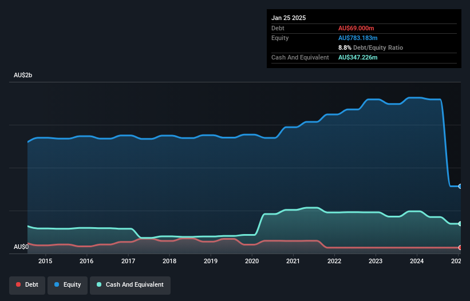This screenshot has width=470, height=301.
Task: Click the Cash And Equivalent tooltip label
Action: click(x=300, y=57)
